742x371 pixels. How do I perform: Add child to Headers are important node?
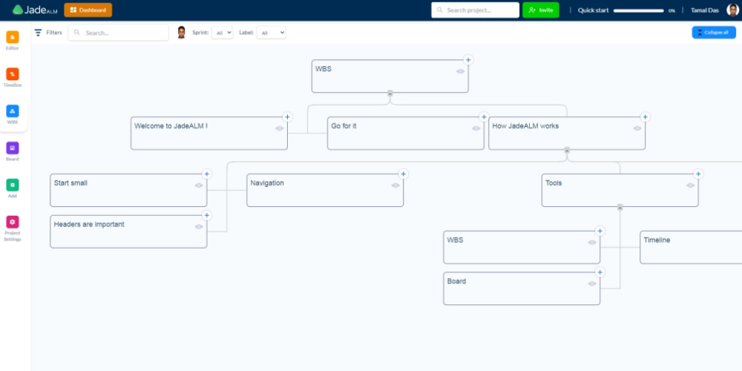click(206, 215)
